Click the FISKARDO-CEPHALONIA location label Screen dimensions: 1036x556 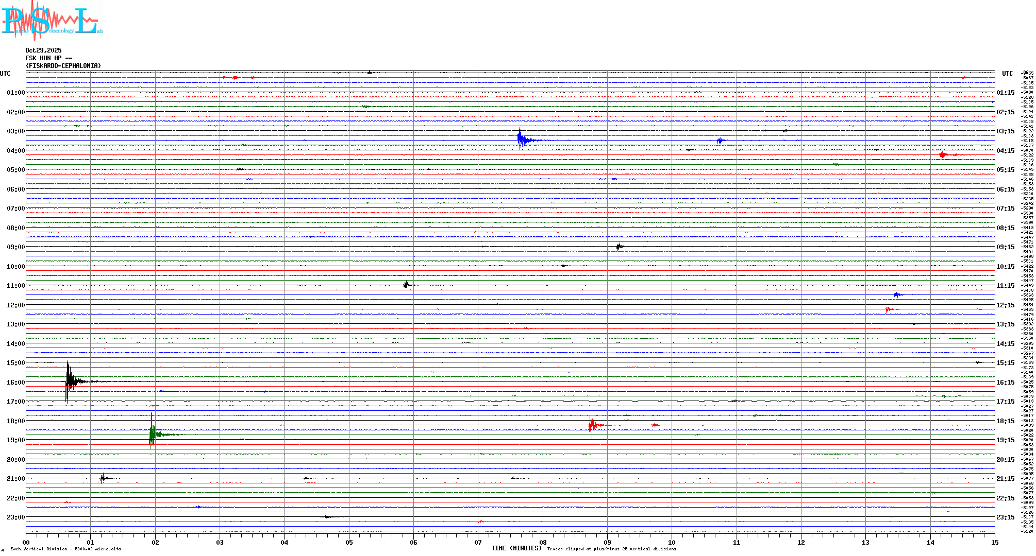pyautogui.click(x=63, y=66)
